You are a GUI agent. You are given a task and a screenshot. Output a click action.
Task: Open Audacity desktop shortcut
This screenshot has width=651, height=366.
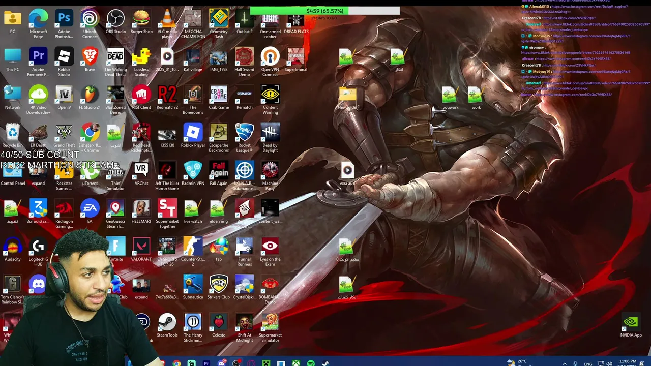click(13, 249)
